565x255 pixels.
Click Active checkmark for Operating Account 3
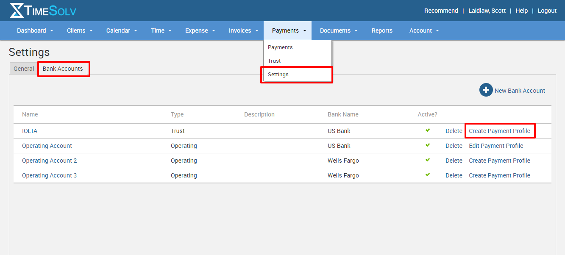[x=428, y=175]
